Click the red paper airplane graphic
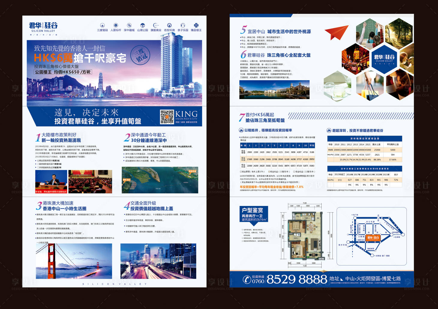 pyautogui.click(x=336, y=32)
